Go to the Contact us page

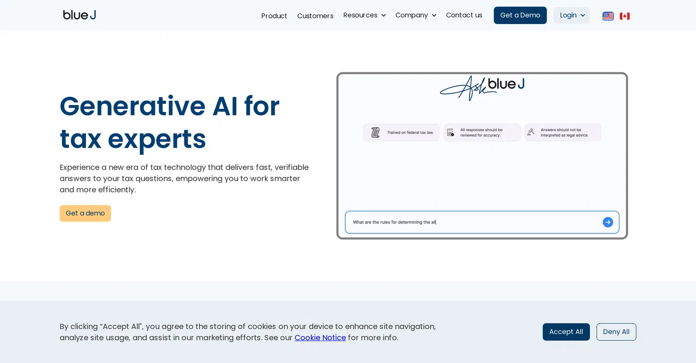coord(464,15)
